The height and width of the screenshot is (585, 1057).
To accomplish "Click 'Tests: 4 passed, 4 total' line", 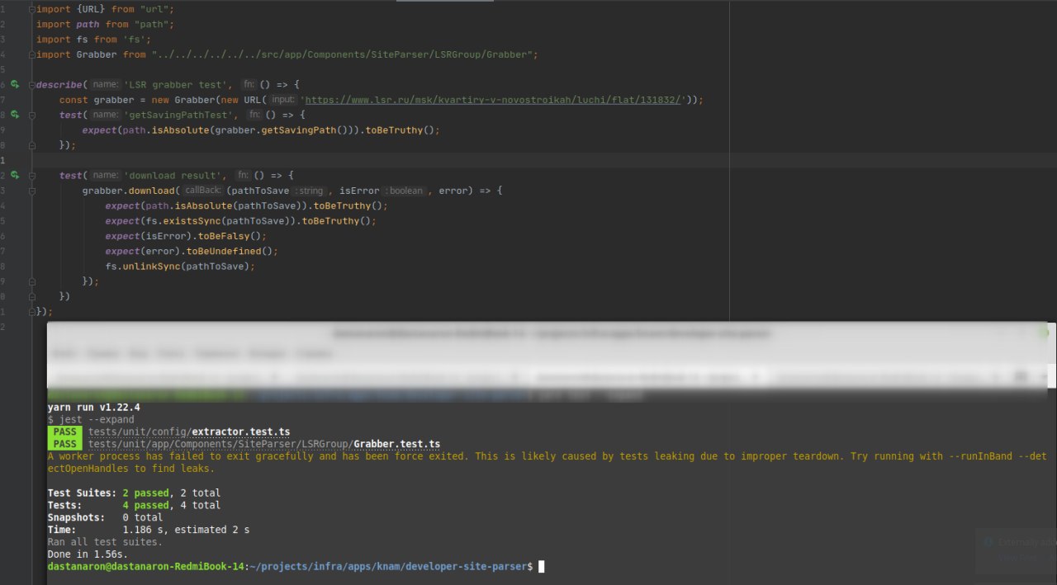I will coord(134,505).
